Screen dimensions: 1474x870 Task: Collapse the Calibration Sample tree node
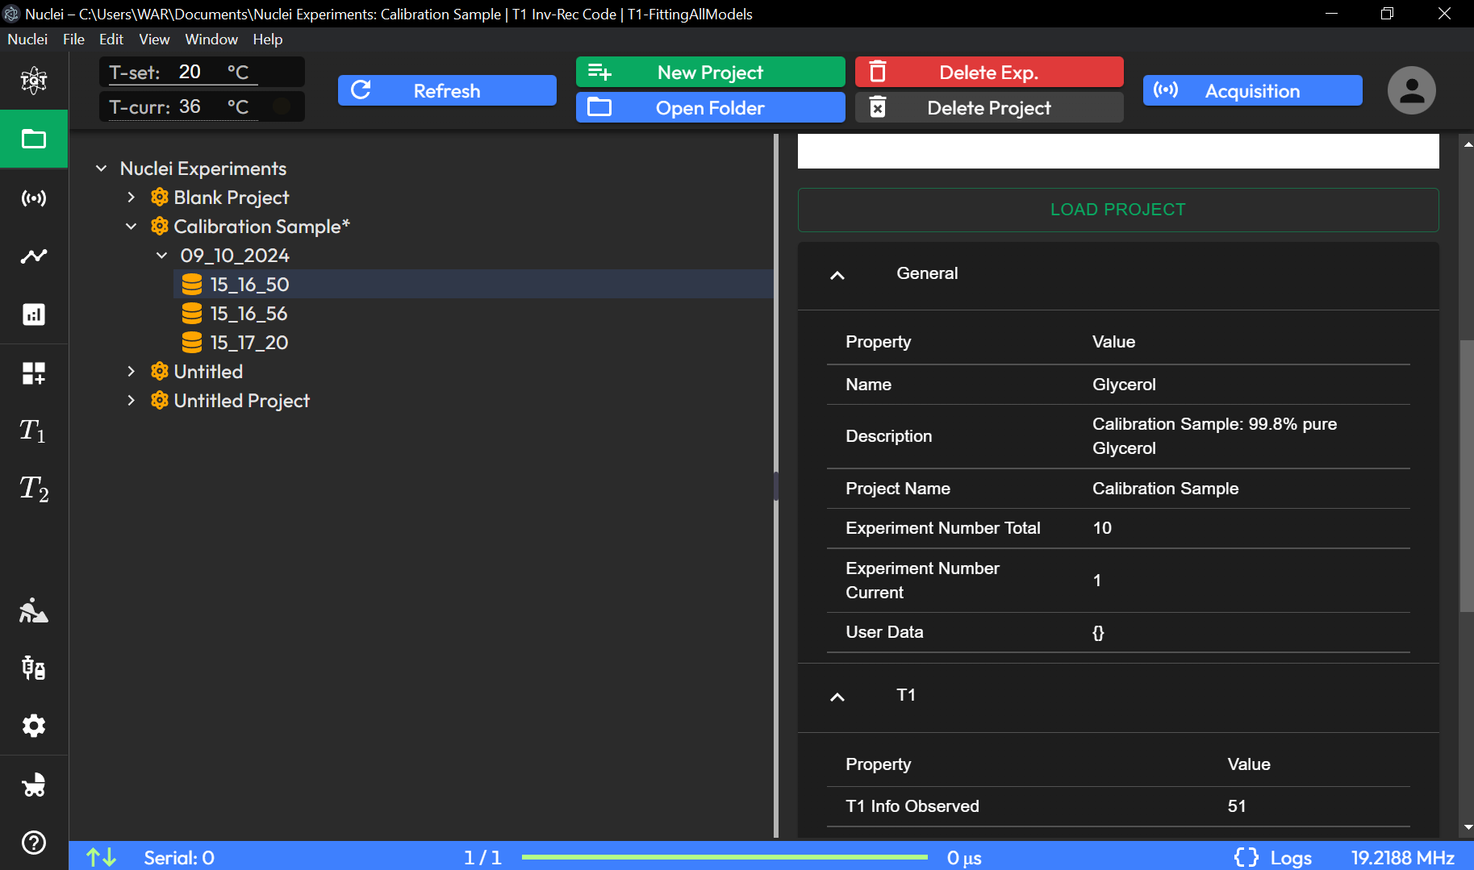132,227
